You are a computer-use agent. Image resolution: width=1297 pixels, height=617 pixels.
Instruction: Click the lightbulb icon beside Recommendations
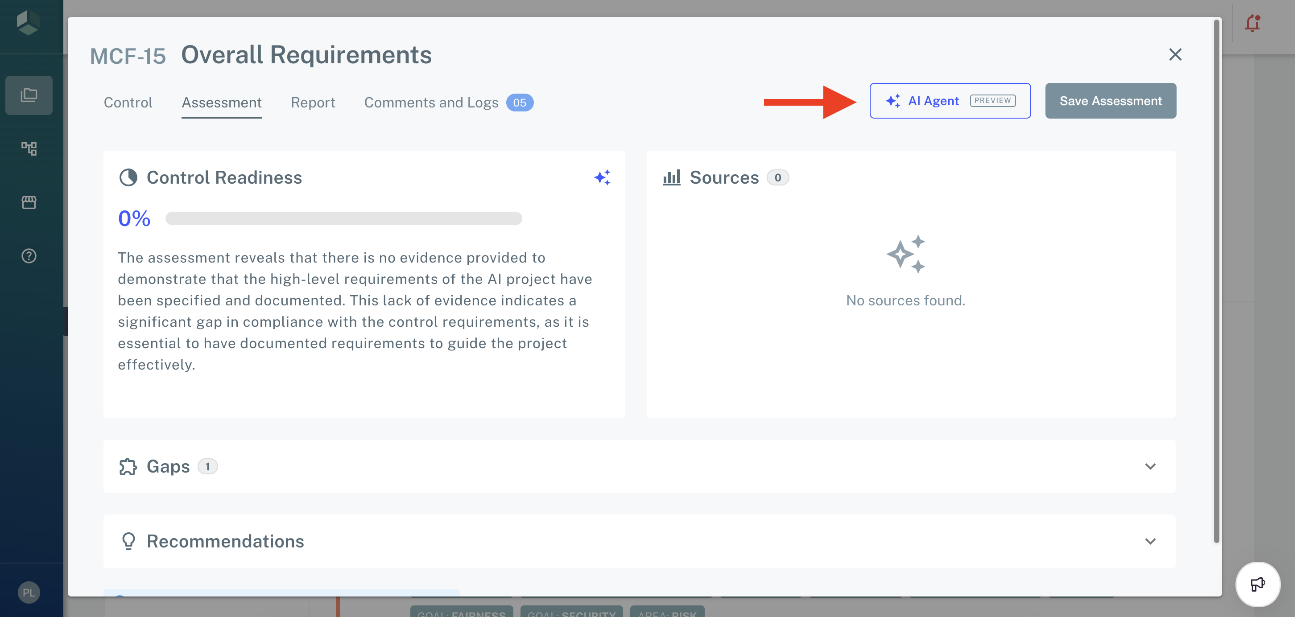tap(128, 541)
